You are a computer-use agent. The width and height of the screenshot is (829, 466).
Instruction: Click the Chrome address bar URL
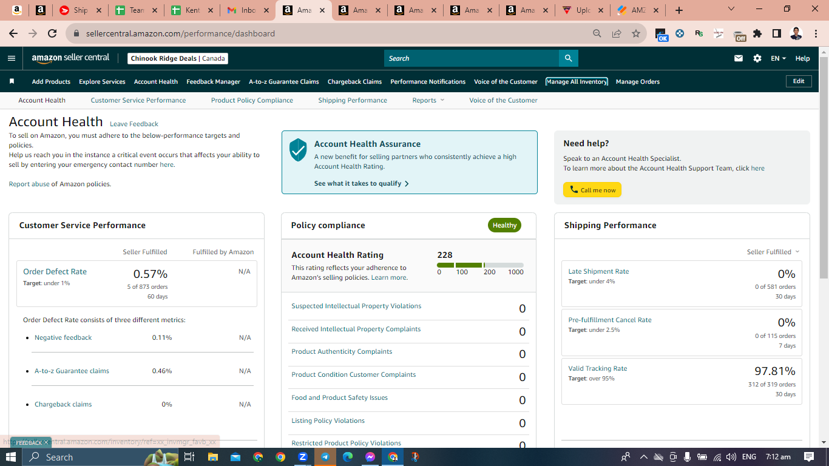(x=180, y=33)
